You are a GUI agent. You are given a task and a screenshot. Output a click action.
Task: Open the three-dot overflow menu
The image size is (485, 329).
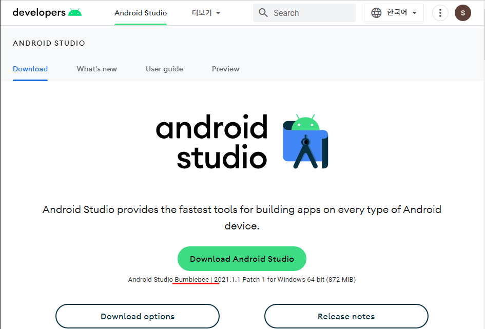tap(440, 13)
